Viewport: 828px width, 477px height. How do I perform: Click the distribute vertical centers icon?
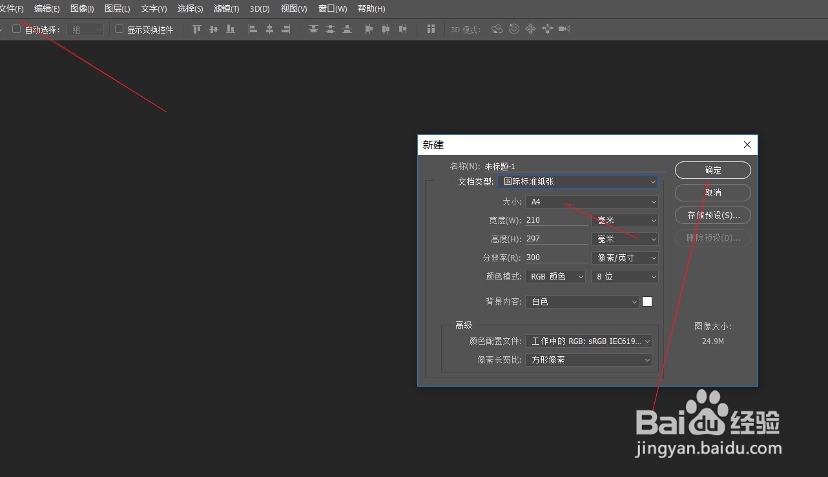[x=330, y=29]
